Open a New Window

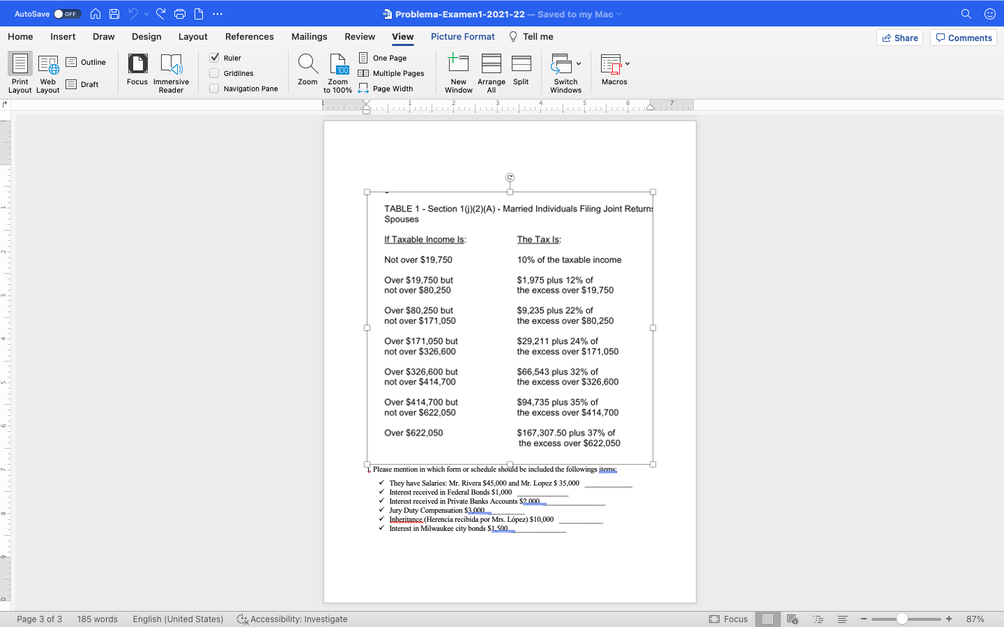459,73
